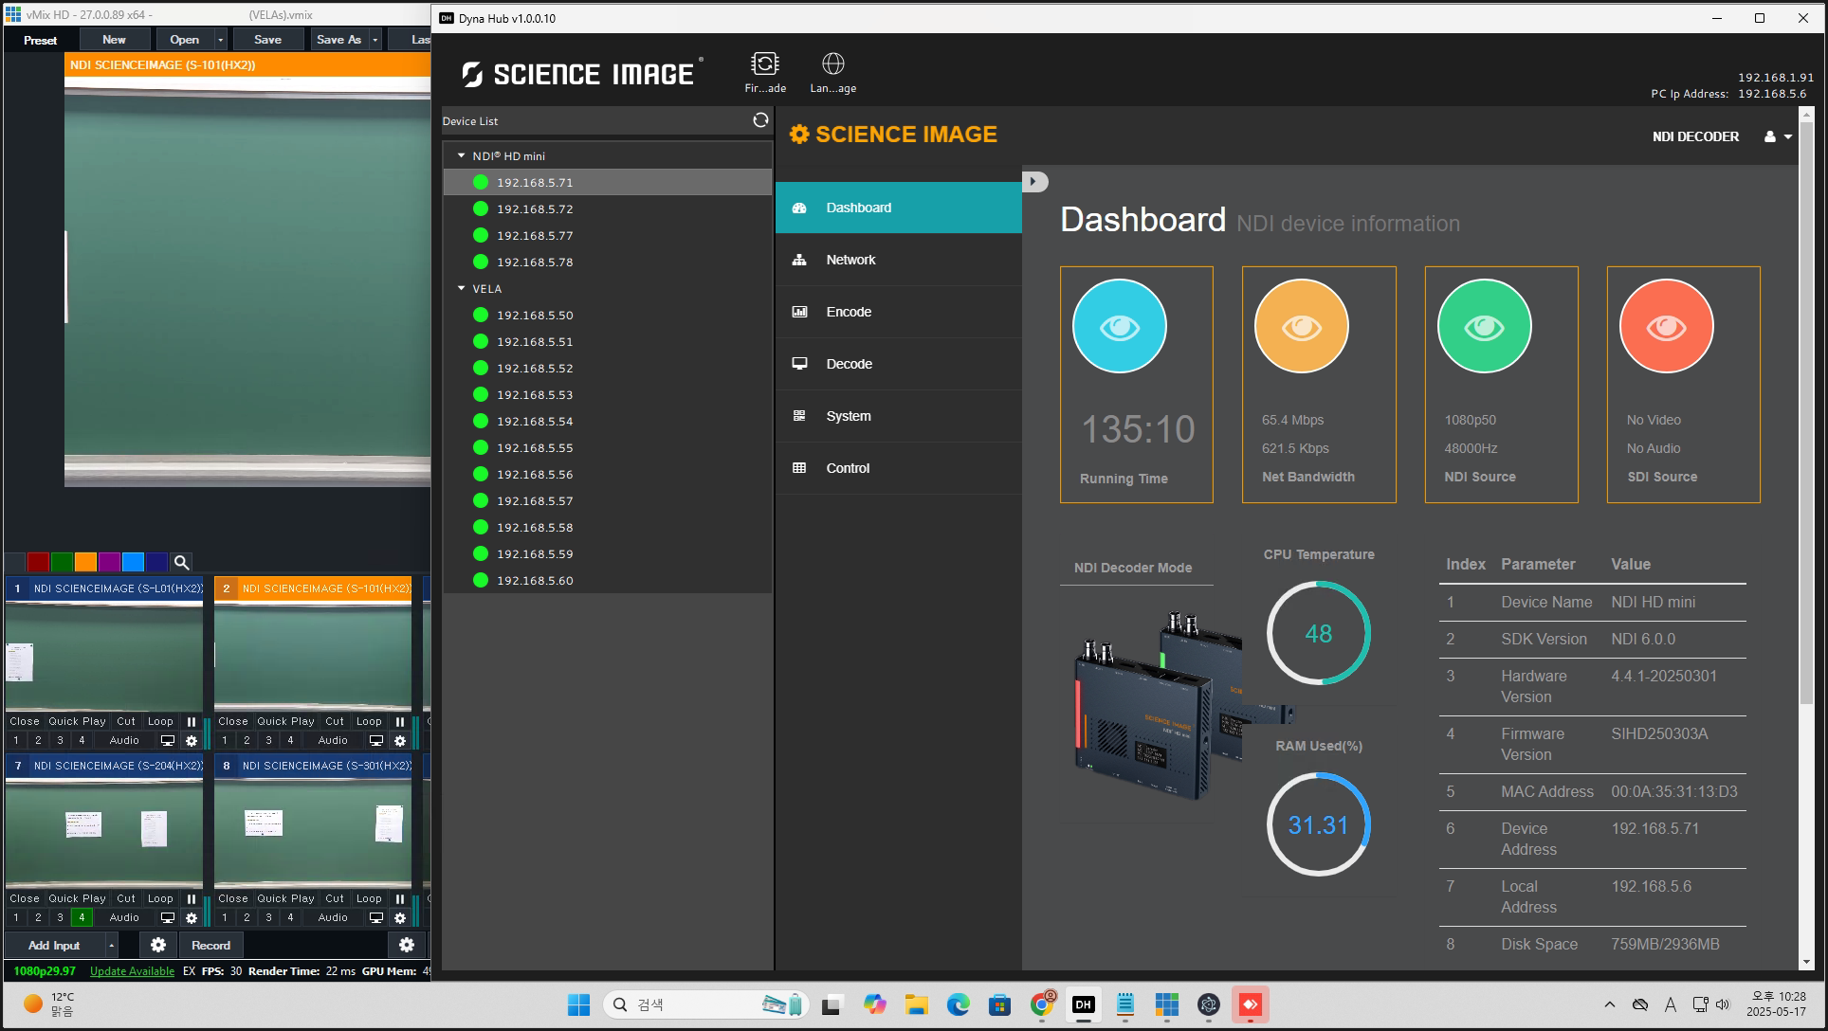Image resolution: width=1828 pixels, height=1031 pixels.
Task: Pause input 1 with its pause button
Action: point(192,721)
